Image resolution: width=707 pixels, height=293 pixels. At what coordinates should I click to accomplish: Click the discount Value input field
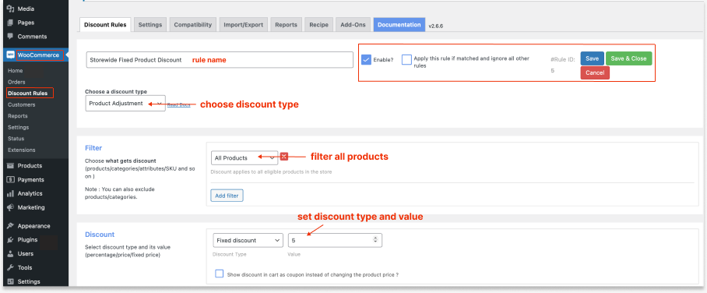(x=335, y=241)
